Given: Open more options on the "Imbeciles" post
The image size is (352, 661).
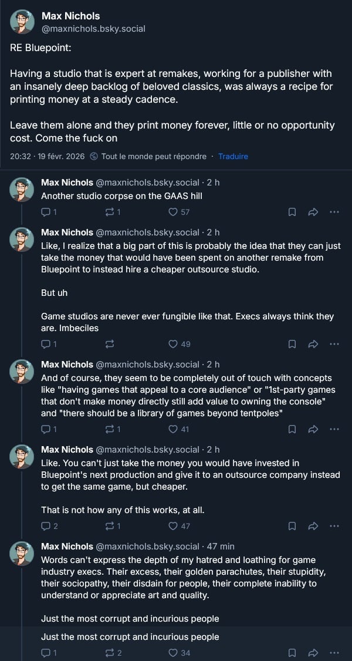Looking at the screenshot, I should click(334, 344).
